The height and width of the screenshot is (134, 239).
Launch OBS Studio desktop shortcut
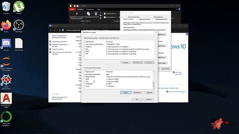pos(19,26)
